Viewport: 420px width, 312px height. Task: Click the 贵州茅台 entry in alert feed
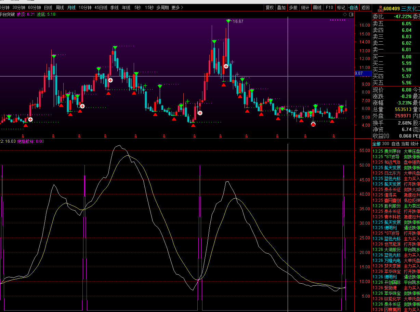click(x=392, y=151)
